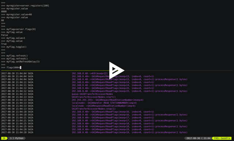Click the output False

(x=4, y=35)
